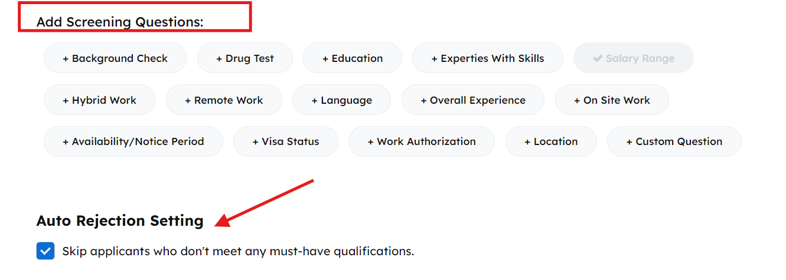Add Background Check screening question

(x=115, y=58)
